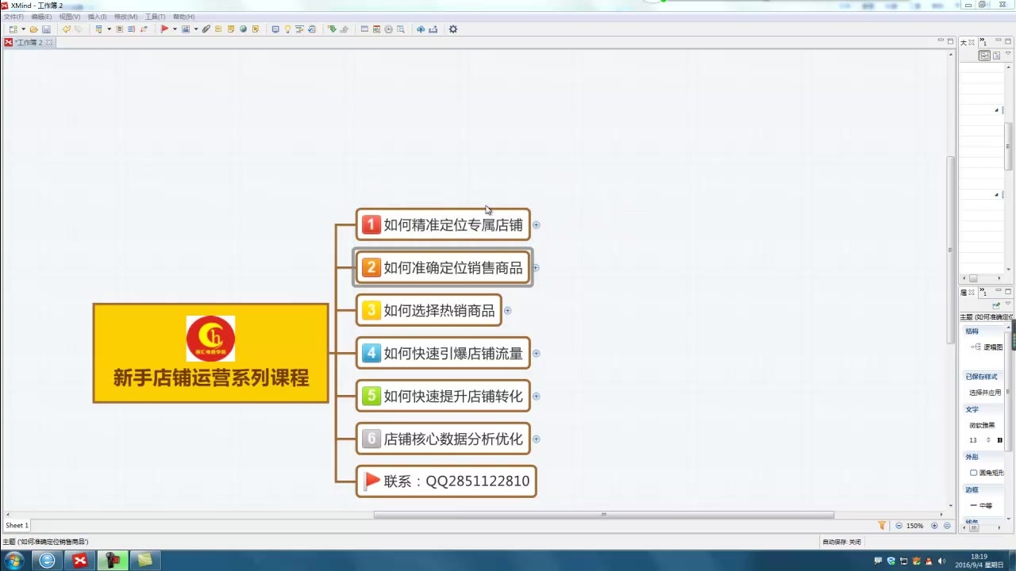The width and height of the screenshot is (1016, 571).
Task: Click the Insert Topic toolbar icon
Action: pyautogui.click(x=98, y=29)
